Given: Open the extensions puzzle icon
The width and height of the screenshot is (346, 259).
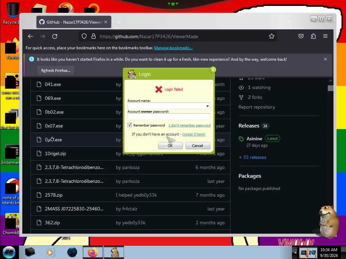Looking at the screenshot, I should pos(313,36).
